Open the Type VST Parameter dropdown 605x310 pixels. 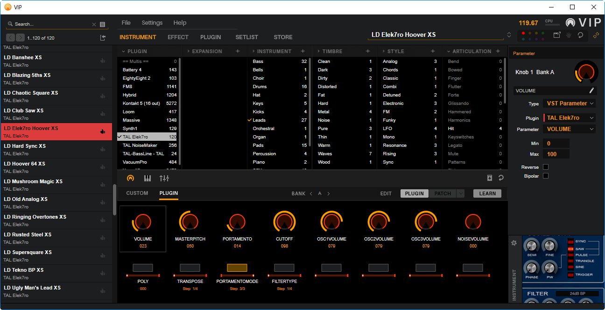point(570,103)
